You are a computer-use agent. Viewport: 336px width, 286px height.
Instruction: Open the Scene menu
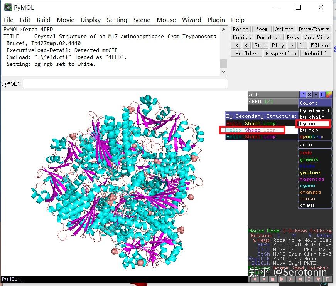(x=142, y=20)
